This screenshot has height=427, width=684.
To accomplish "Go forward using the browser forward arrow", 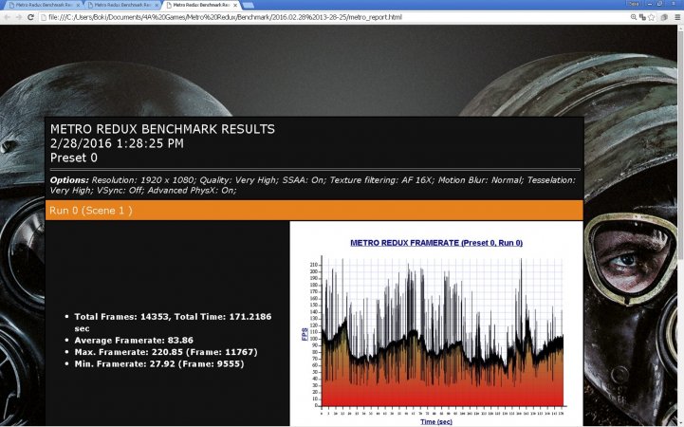I will point(19,17).
